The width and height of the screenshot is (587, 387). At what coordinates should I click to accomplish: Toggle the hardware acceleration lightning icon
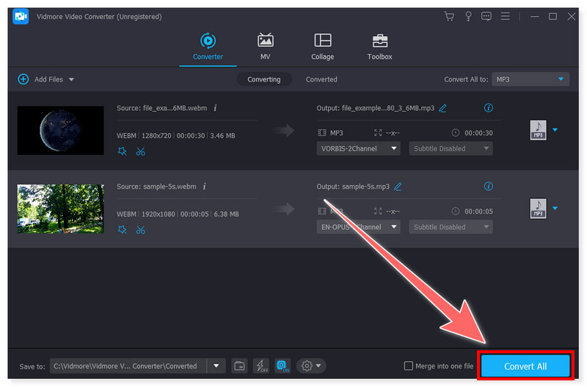click(260, 366)
